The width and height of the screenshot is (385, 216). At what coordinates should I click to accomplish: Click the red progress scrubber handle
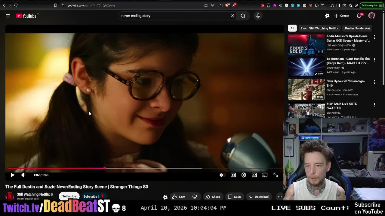click(105, 168)
